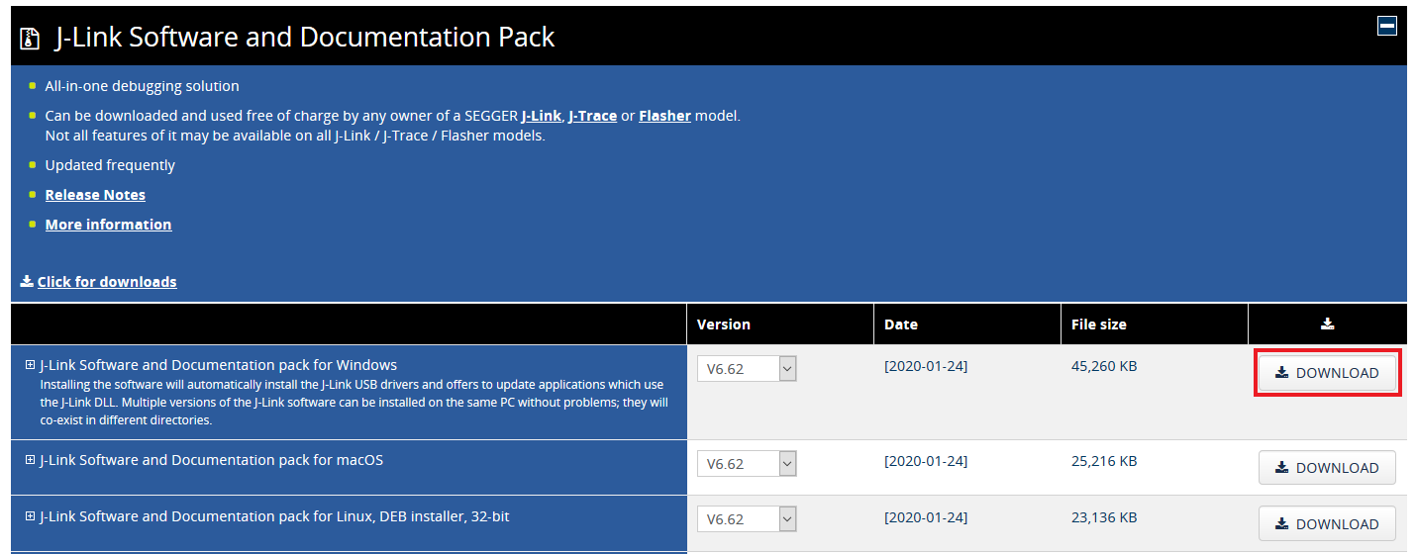The image size is (1417, 554).
Task: Download the Linux DEB 32-bit pack
Action: tap(1327, 524)
